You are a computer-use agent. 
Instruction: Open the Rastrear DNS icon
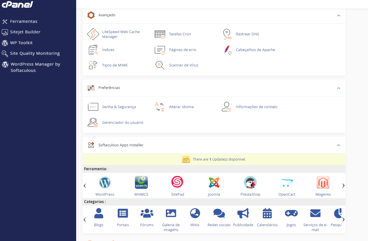[x=227, y=34]
